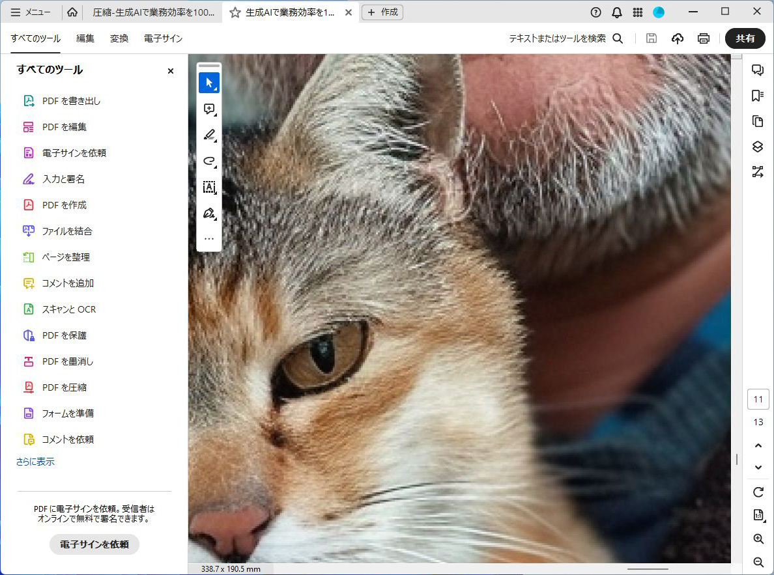This screenshot has width=774, height=575.
Task: Click さらに表示 link
Action: (x=35, y=462)
